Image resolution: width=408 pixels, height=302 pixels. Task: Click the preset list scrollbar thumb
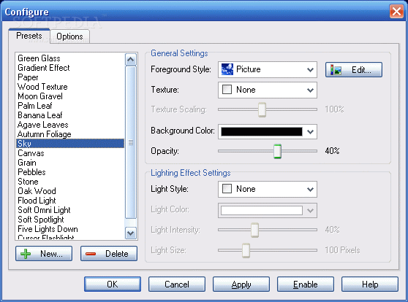pos(131,142)
